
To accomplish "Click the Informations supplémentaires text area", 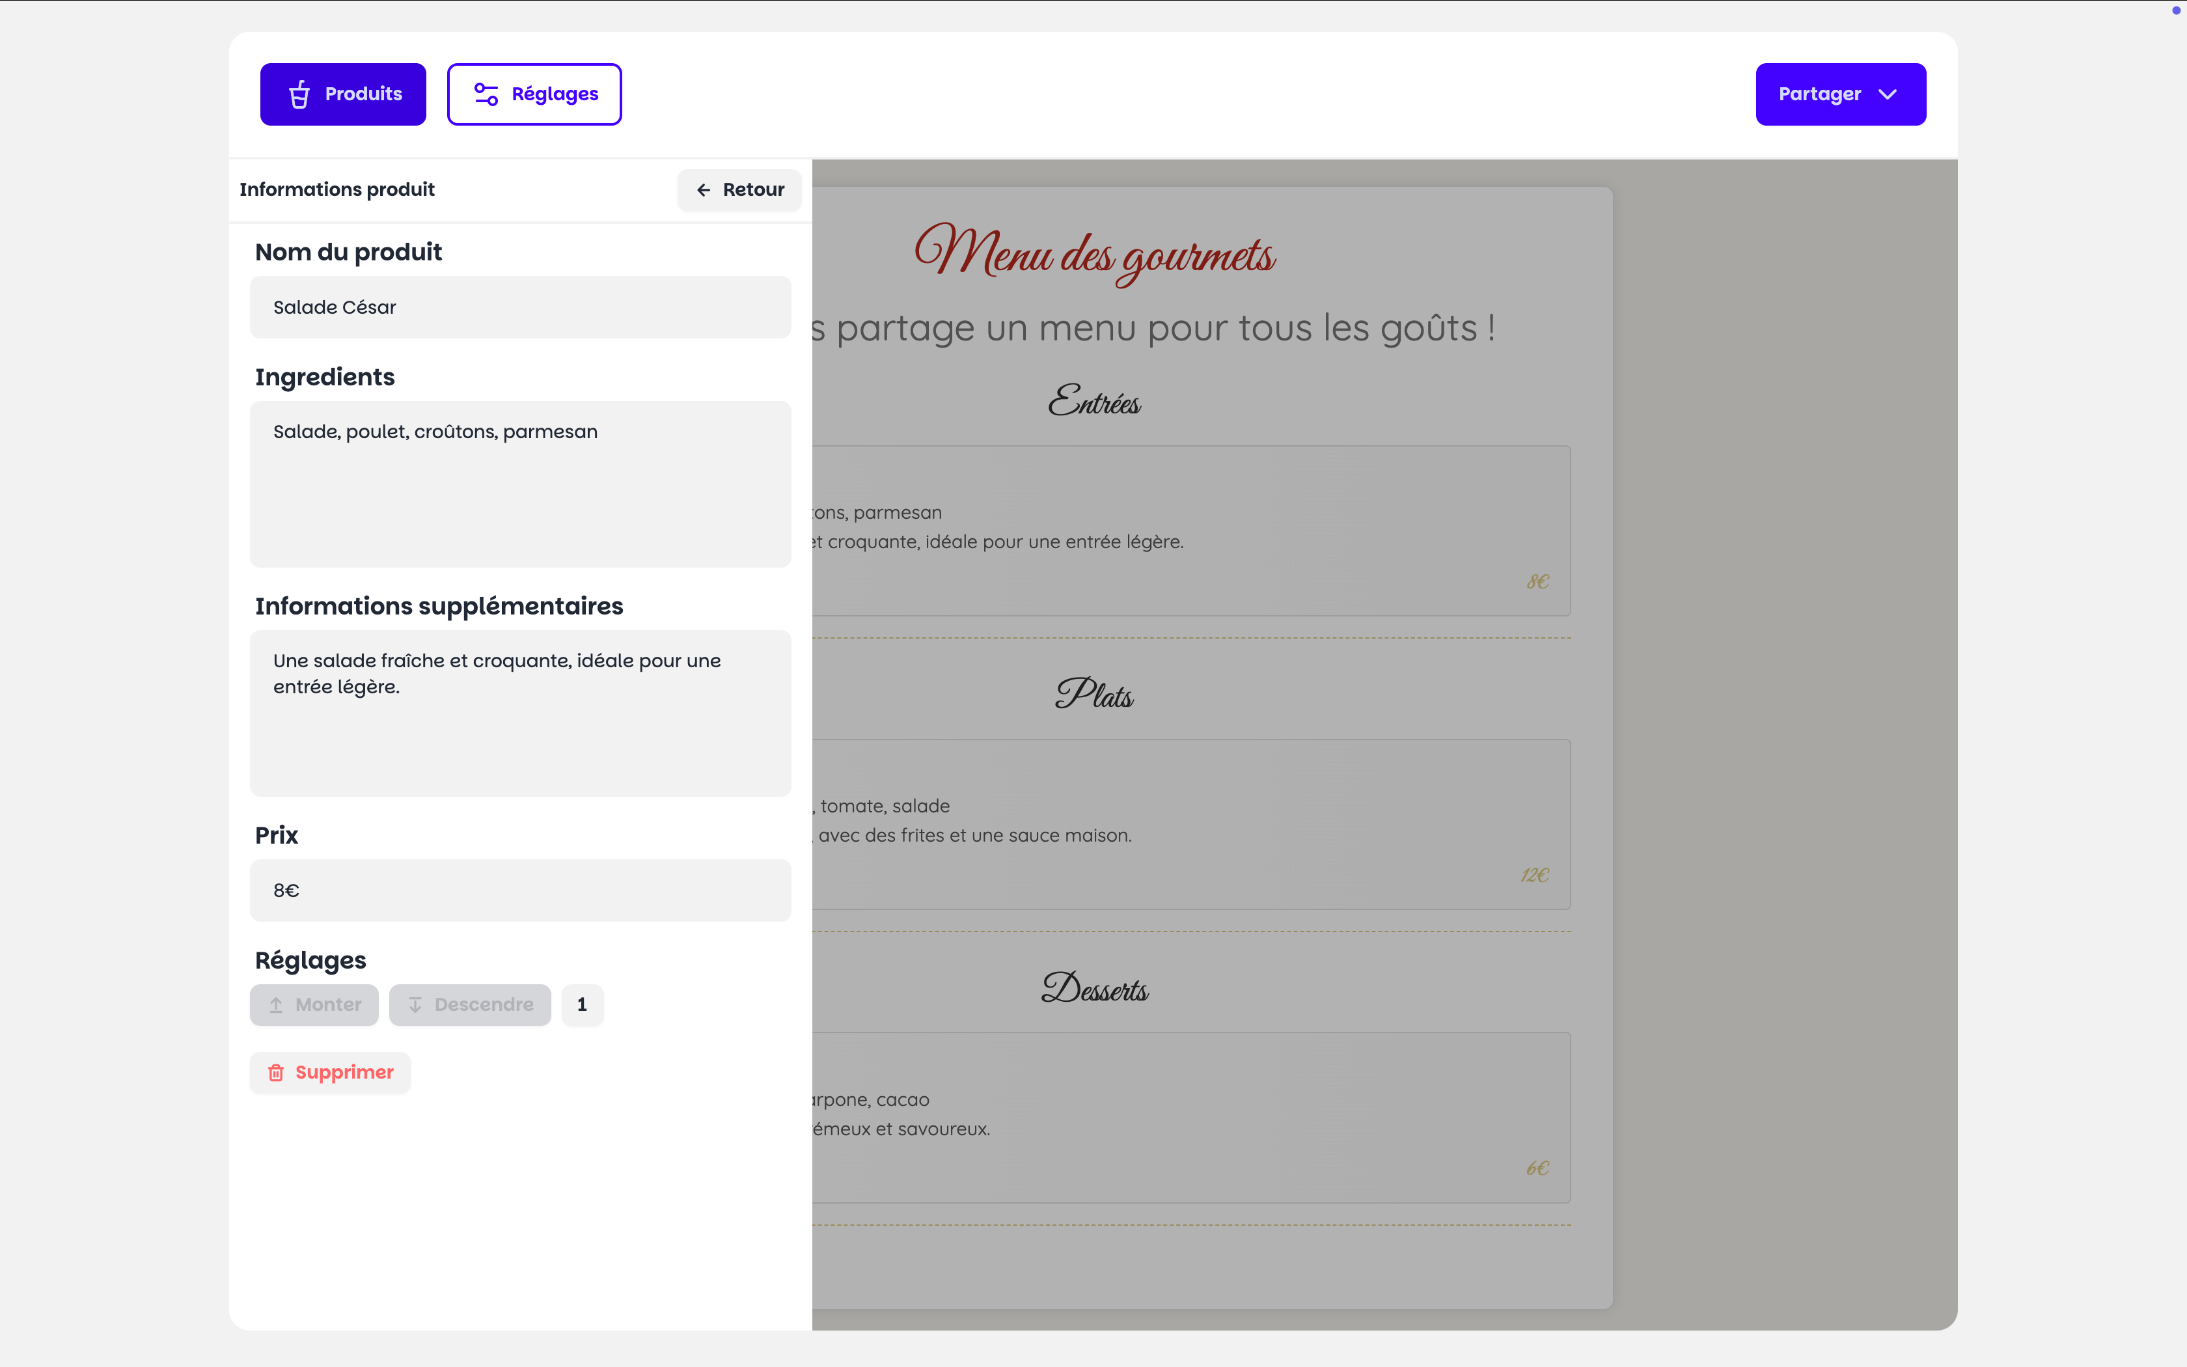I will [521, 713].
